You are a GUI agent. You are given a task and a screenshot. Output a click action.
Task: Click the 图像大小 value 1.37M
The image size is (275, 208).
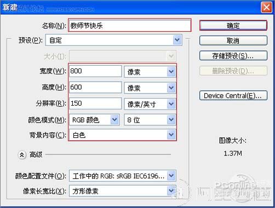[233, 153]
